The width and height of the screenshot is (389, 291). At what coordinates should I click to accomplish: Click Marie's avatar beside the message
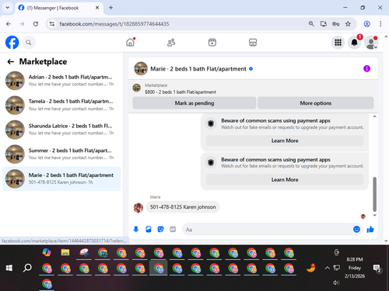138,207
